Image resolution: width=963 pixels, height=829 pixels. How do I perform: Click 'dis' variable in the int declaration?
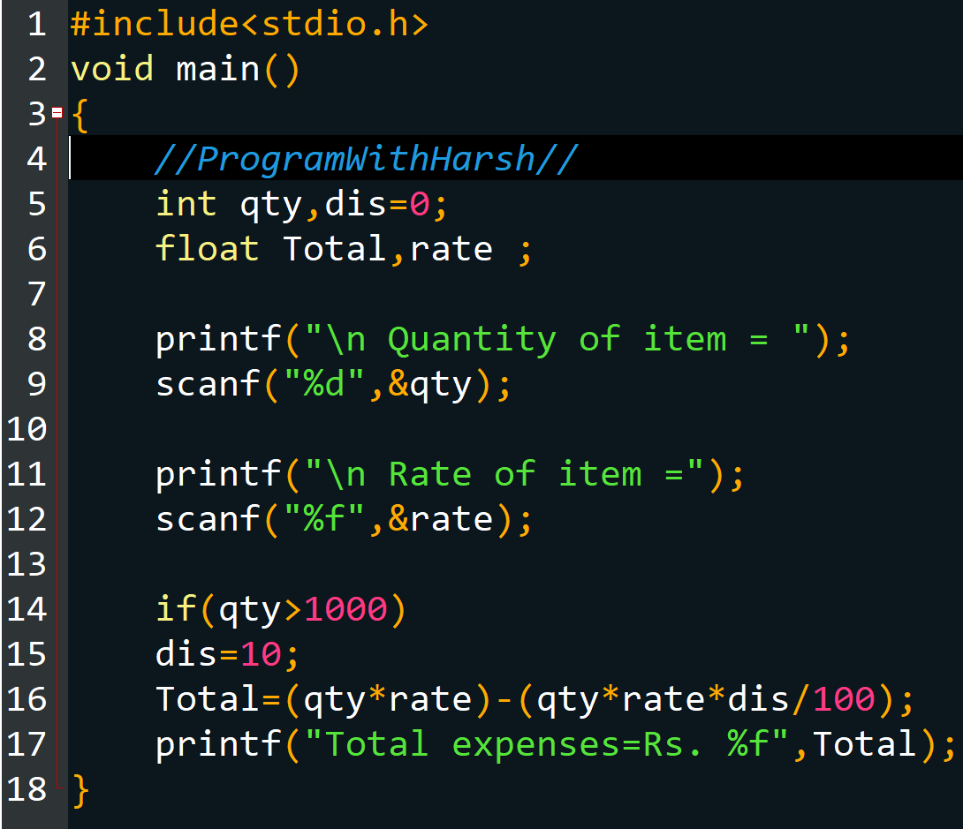pyautogui.click(x=355, y=204)
